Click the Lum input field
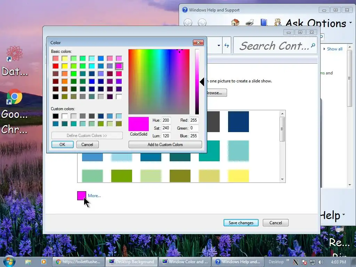This screenshot has height=267, width=356. [x=166, y=136]
